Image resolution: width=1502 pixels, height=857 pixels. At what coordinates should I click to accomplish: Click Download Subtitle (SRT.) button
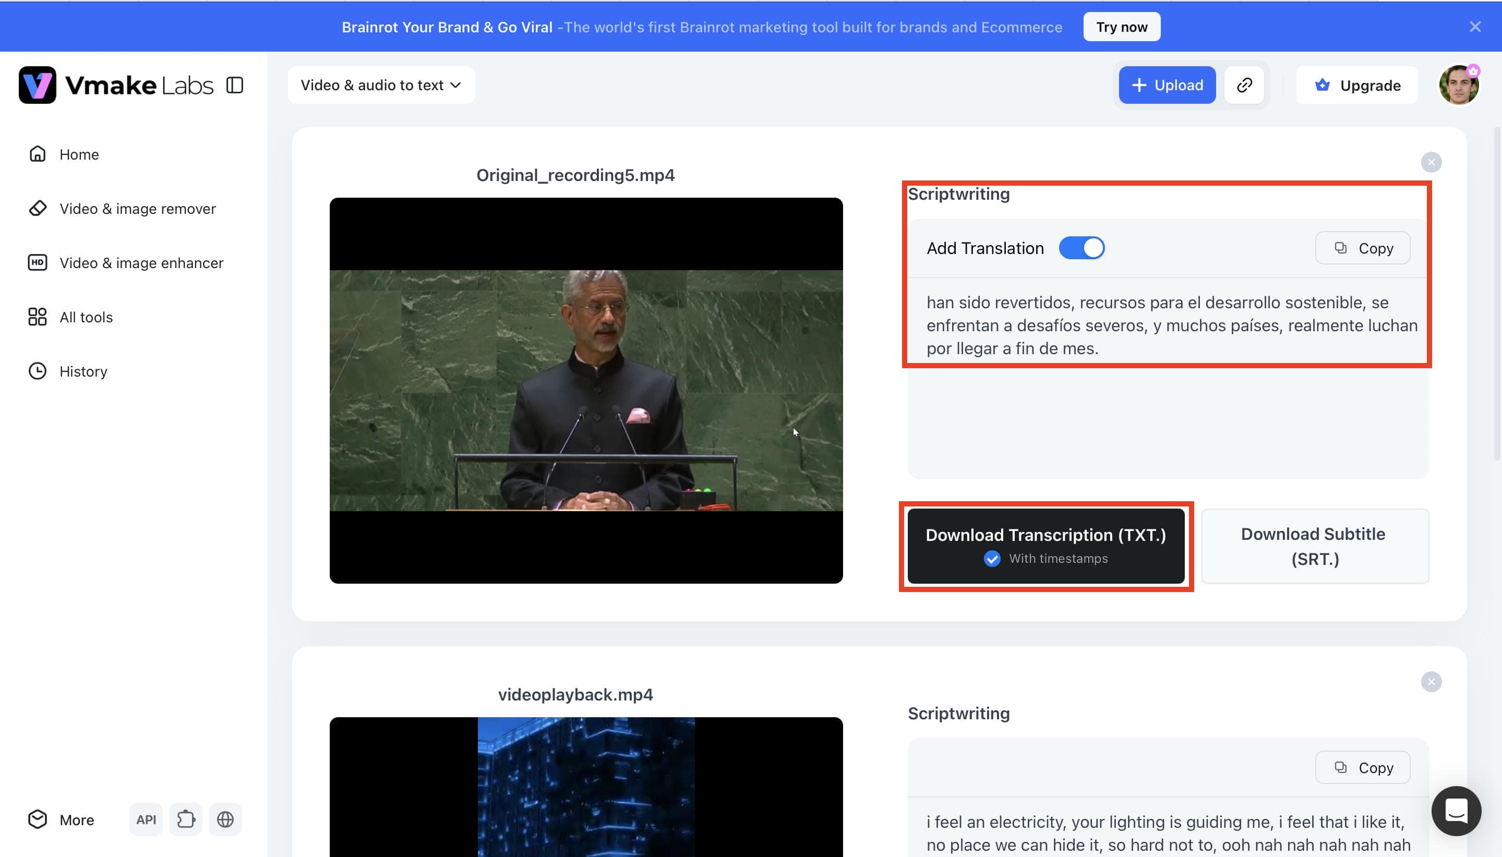[x=1315, y=546]
